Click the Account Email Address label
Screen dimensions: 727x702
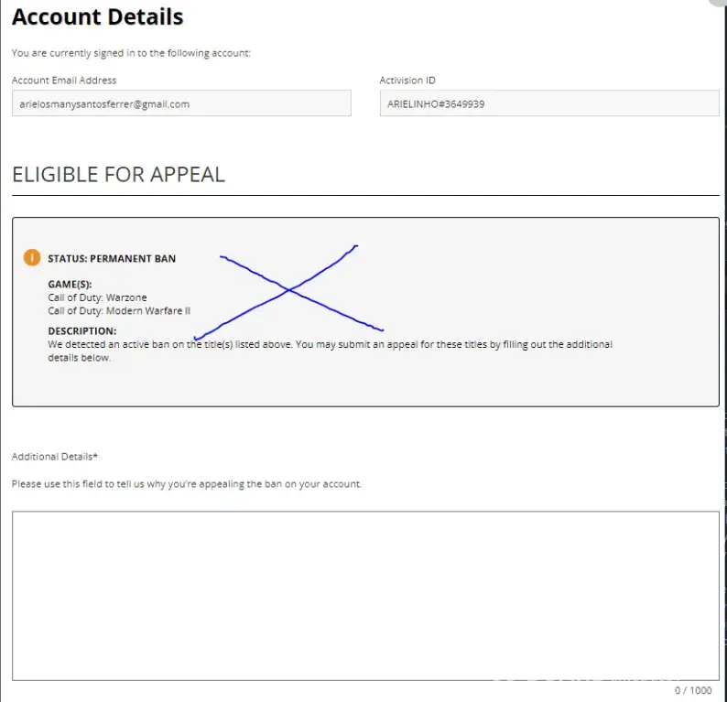[x=64, y=81]
